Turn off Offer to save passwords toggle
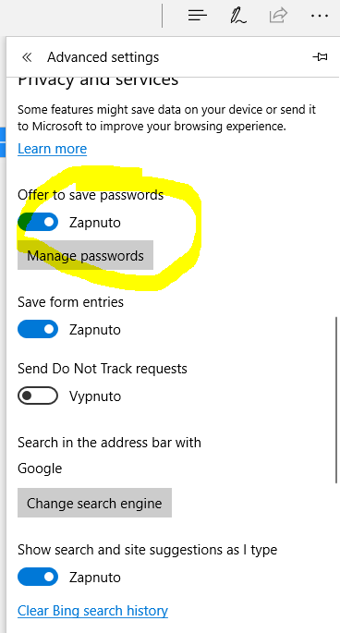340x633 pixels. [x=38, y=222]
